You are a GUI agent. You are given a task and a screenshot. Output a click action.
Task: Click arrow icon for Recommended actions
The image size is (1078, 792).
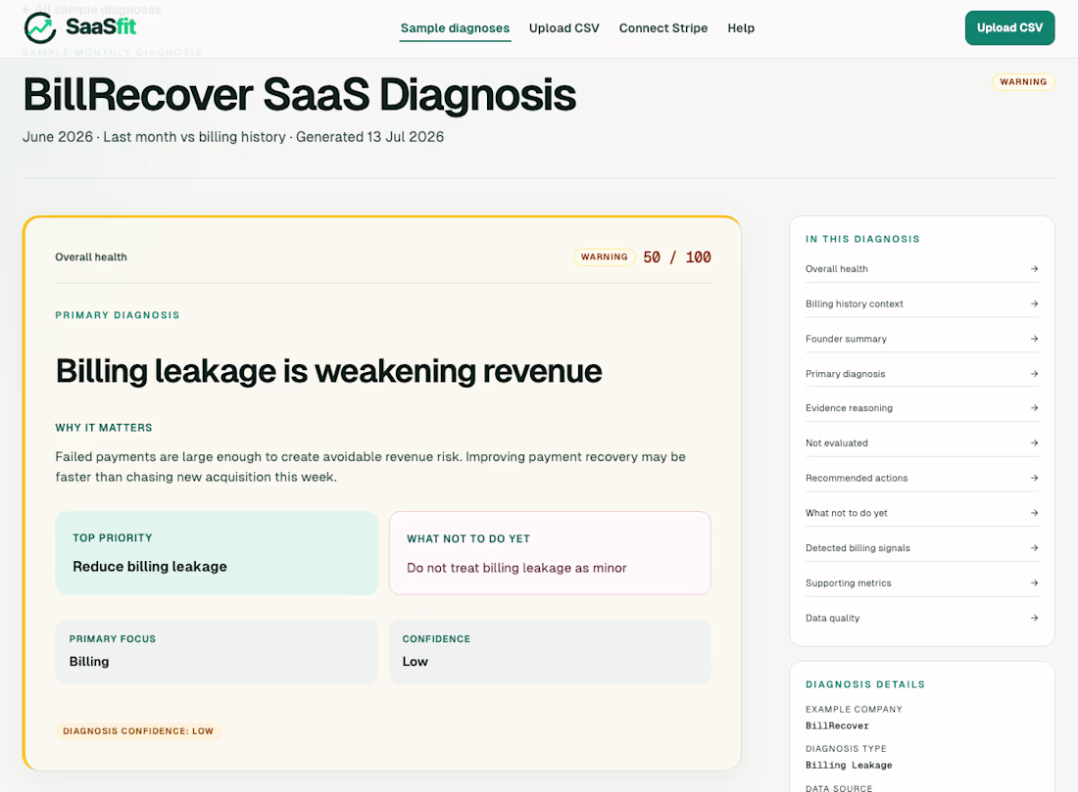click(x=1033, y=478)
